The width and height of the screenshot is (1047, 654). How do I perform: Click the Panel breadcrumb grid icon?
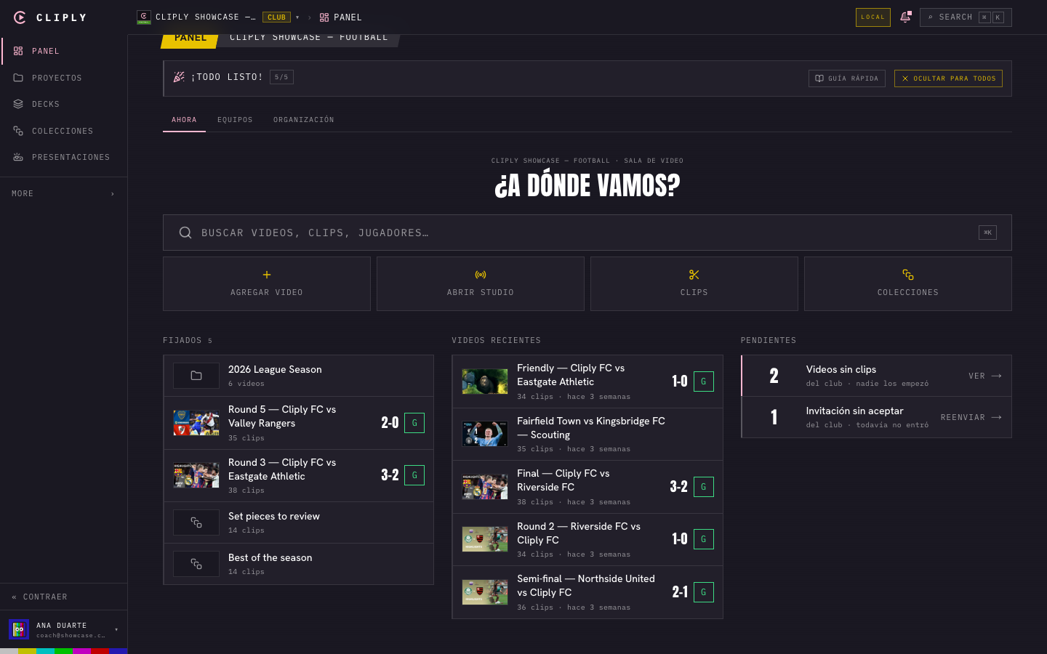(x=324, y=17)
